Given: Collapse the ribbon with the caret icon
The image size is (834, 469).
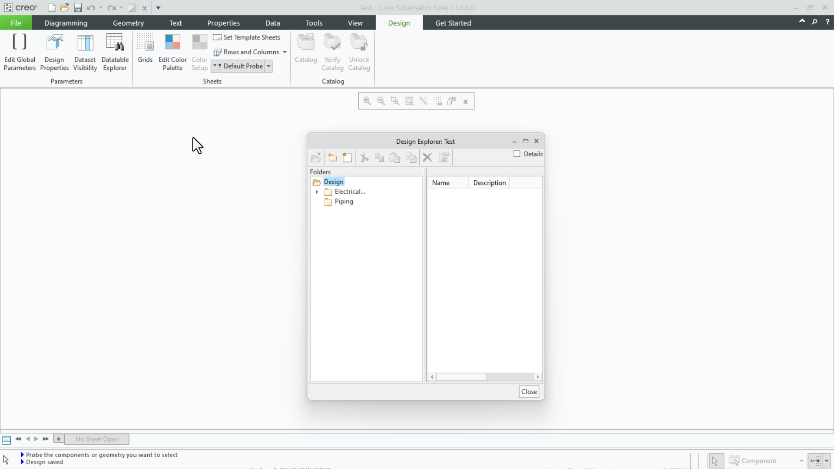Looking at the screenshot, I should tap(802, 21).
